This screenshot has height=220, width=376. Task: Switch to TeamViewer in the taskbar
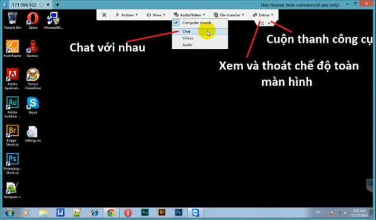click(196, 213)
